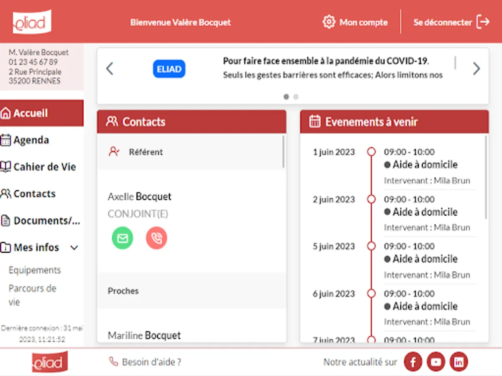Click the Contacts people icon in the sidebar
This screenshot has width=502, height=376.
coord(5,193)
